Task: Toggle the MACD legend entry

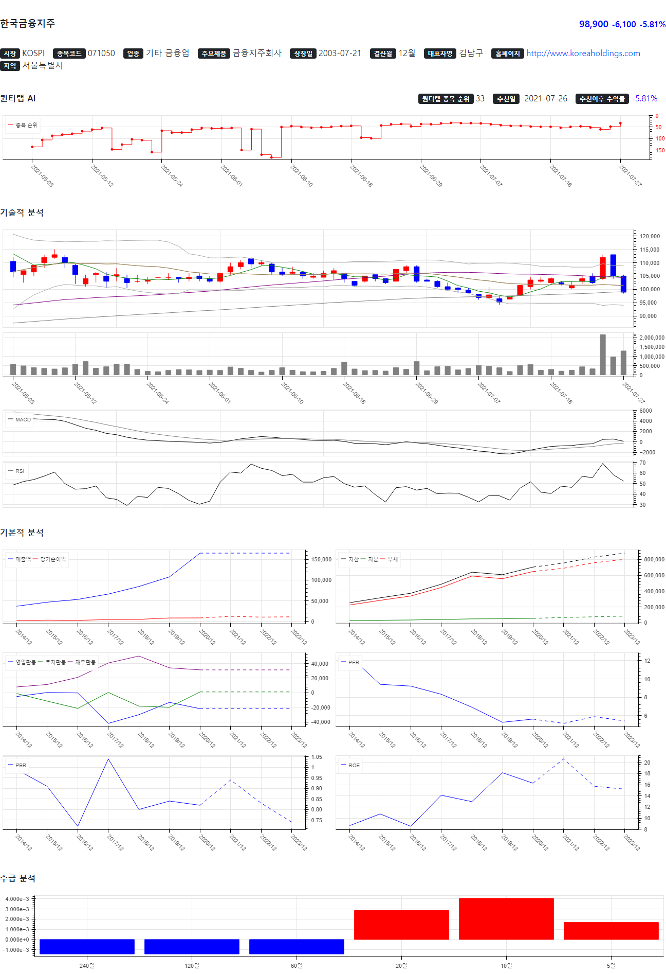Action: (20, 419)
